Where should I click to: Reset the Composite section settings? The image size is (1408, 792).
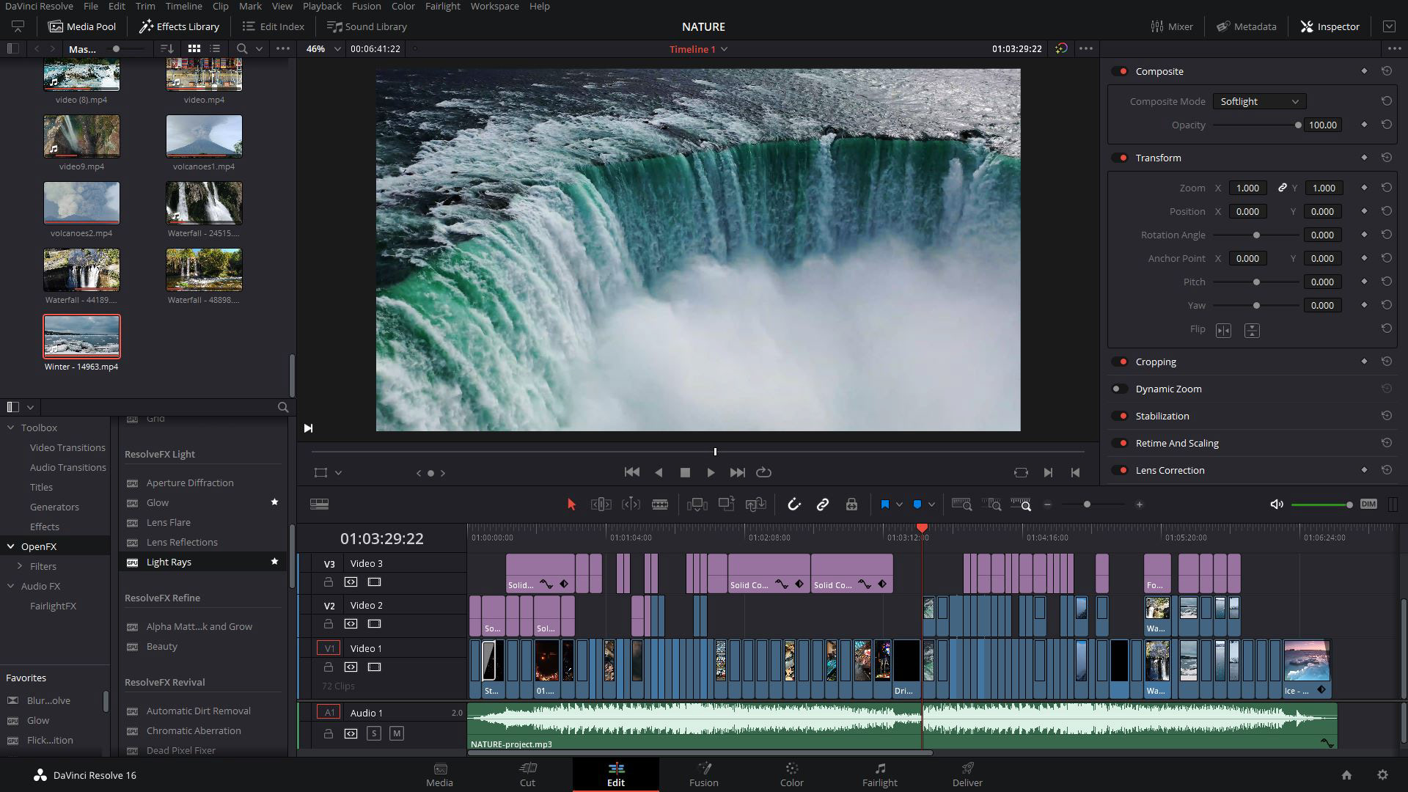coord(1386,71)
